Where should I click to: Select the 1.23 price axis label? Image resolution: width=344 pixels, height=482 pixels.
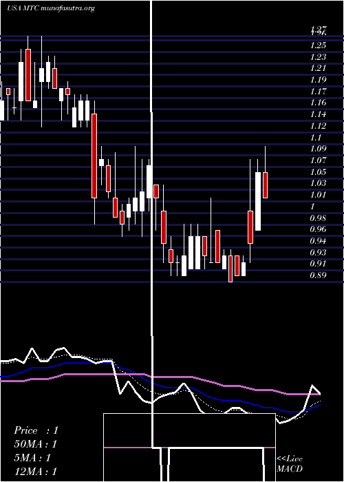[318, 57]
